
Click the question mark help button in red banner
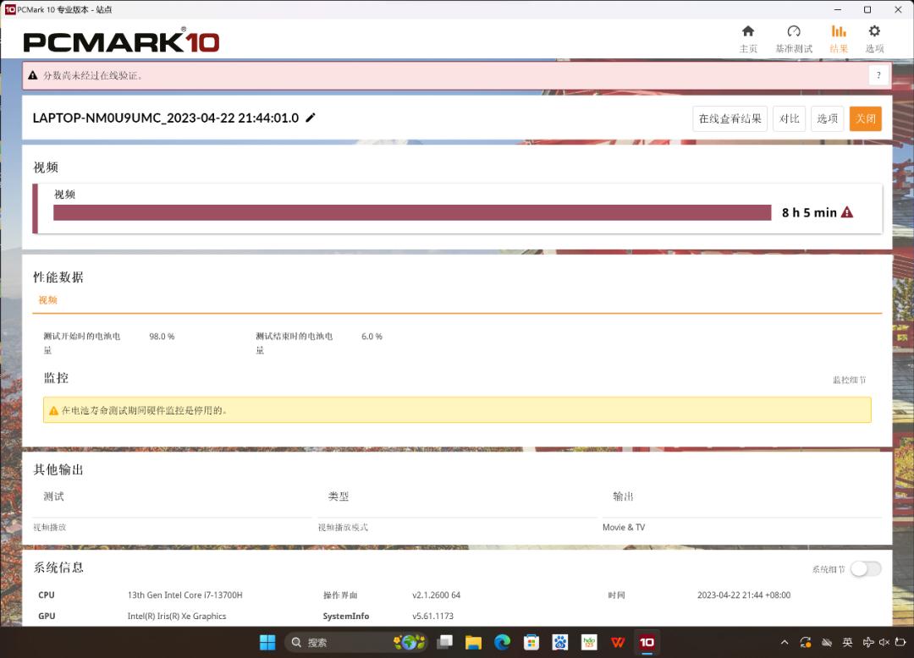878,75
